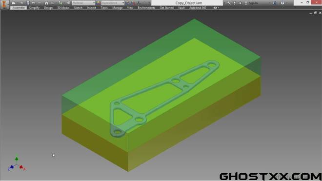322x181 pixels.
Task: Open the Autodesk 360 tab
Action: pos(198,8)
